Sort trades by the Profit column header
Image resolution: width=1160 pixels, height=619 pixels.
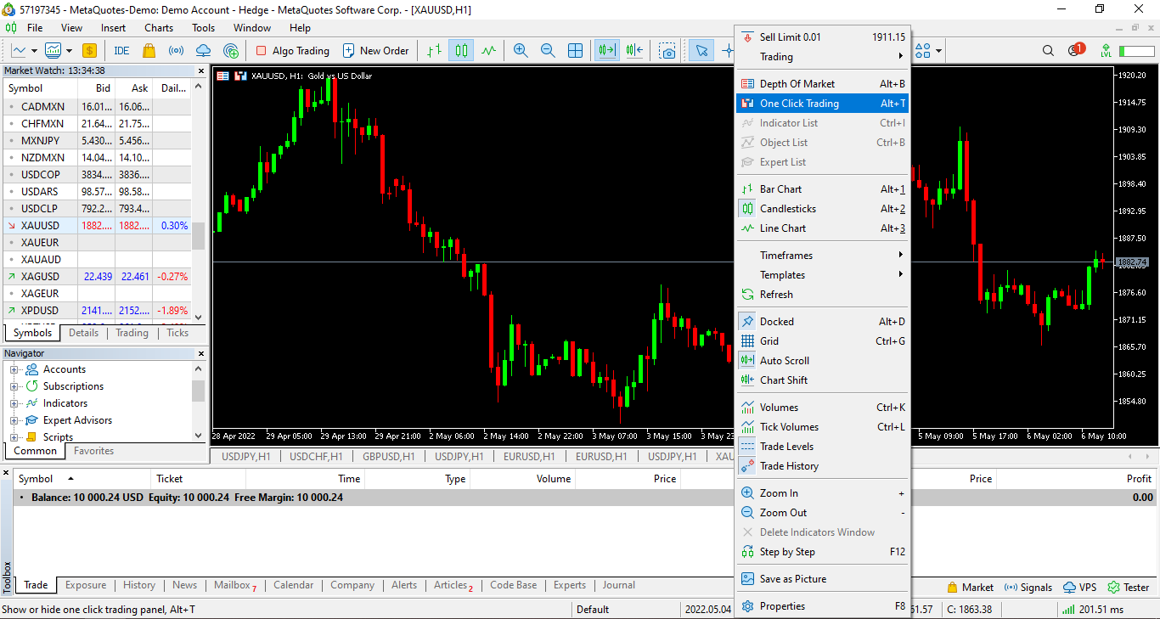1139,479
